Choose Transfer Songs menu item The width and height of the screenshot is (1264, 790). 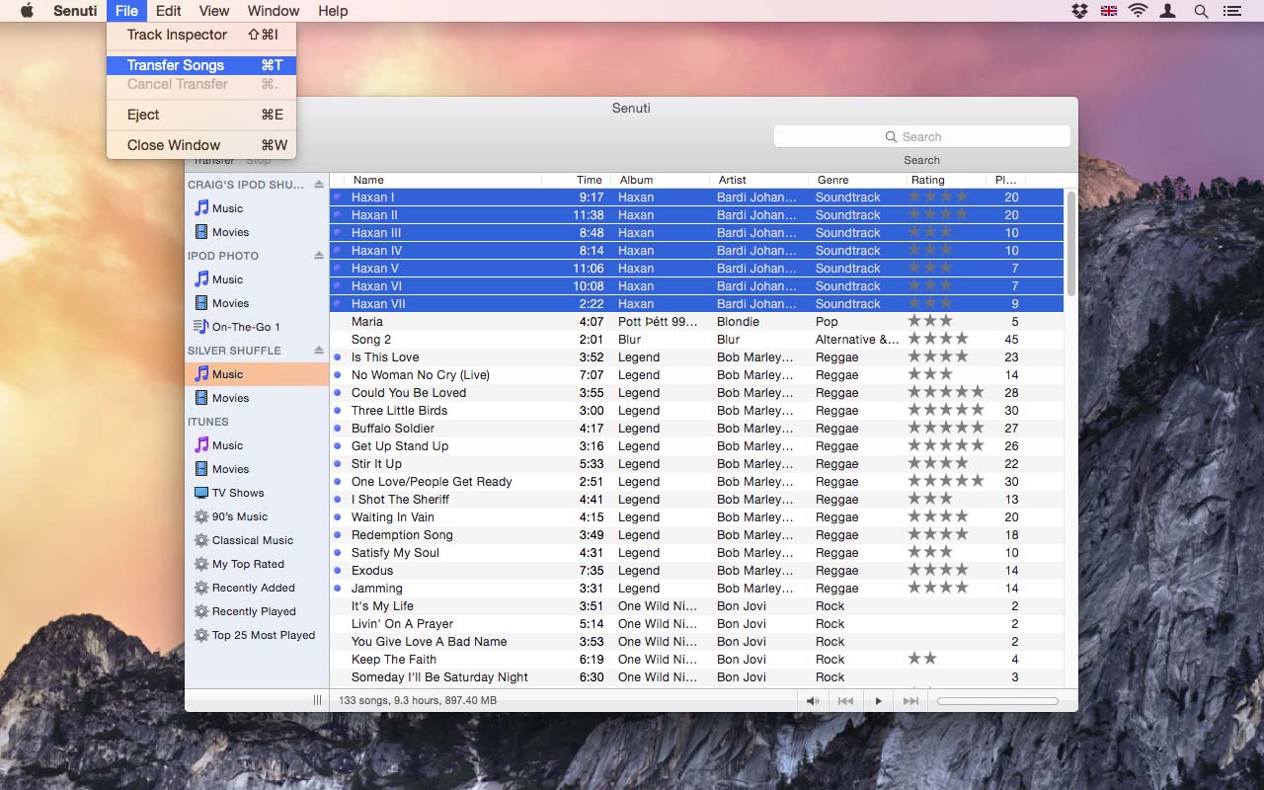pyautogui.click(x=201, y=65)
